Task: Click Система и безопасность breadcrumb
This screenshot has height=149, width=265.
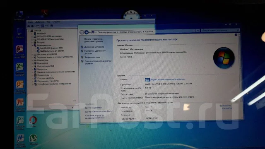Action: (x=130, y=32)
